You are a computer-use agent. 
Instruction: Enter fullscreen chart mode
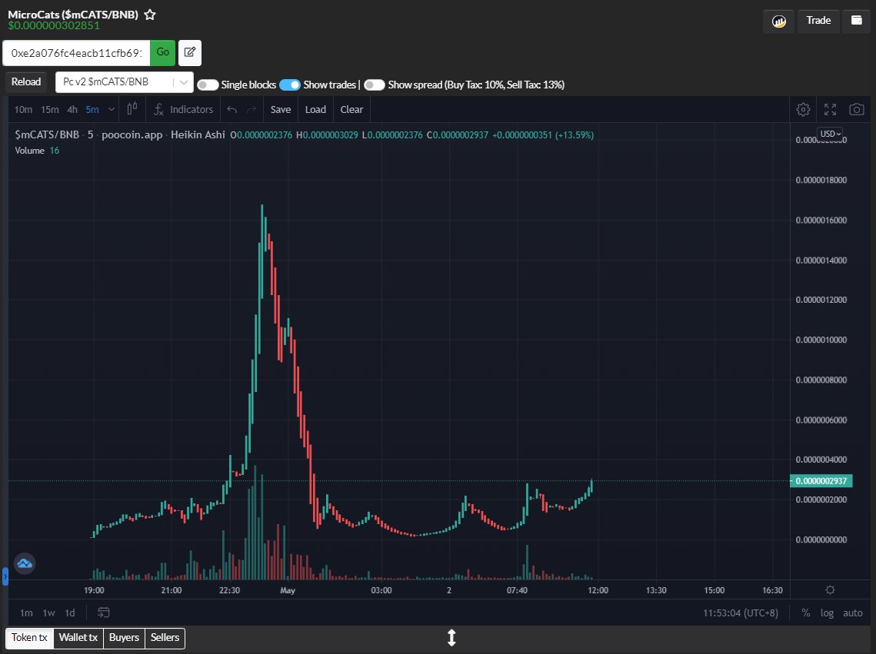pyautogui.click(x=830, y=109)
